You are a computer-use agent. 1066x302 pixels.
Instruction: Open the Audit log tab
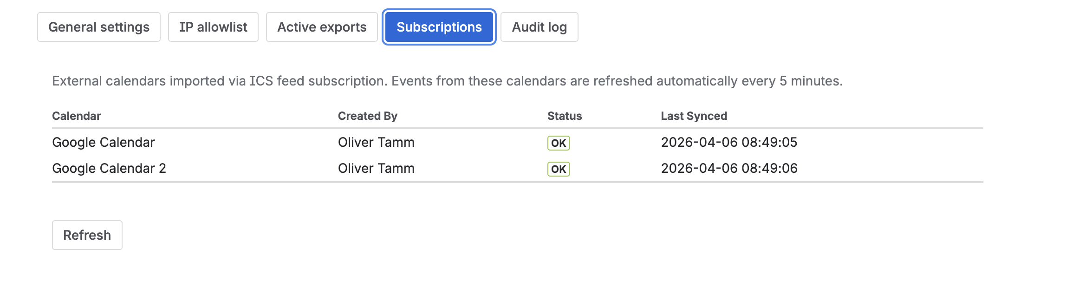click(x=539, y=27)
